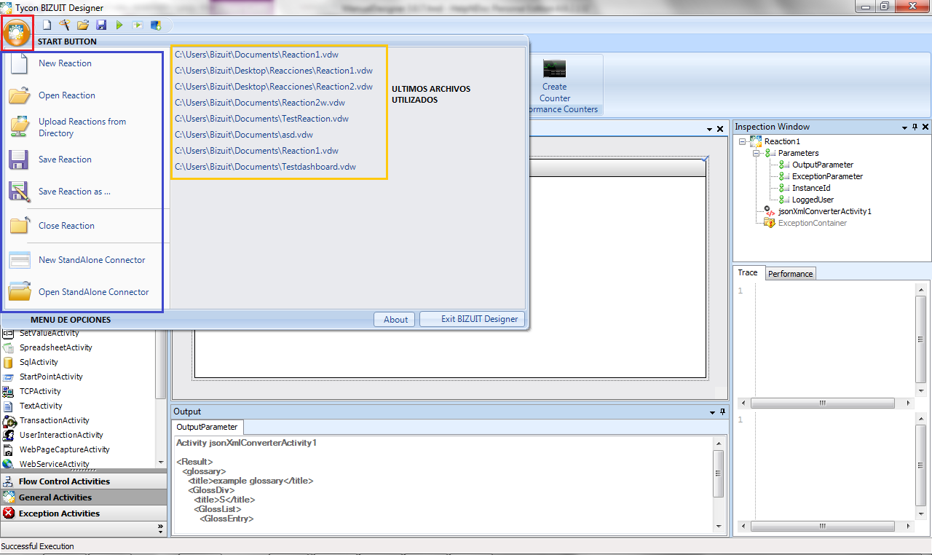The image size is (932, 555).
Task: Click the blue publish icon with green arrow
Action: pyautogui.click(x=156, y=25)
